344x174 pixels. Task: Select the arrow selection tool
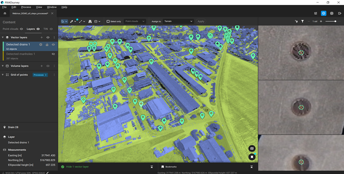click(63, 21)
